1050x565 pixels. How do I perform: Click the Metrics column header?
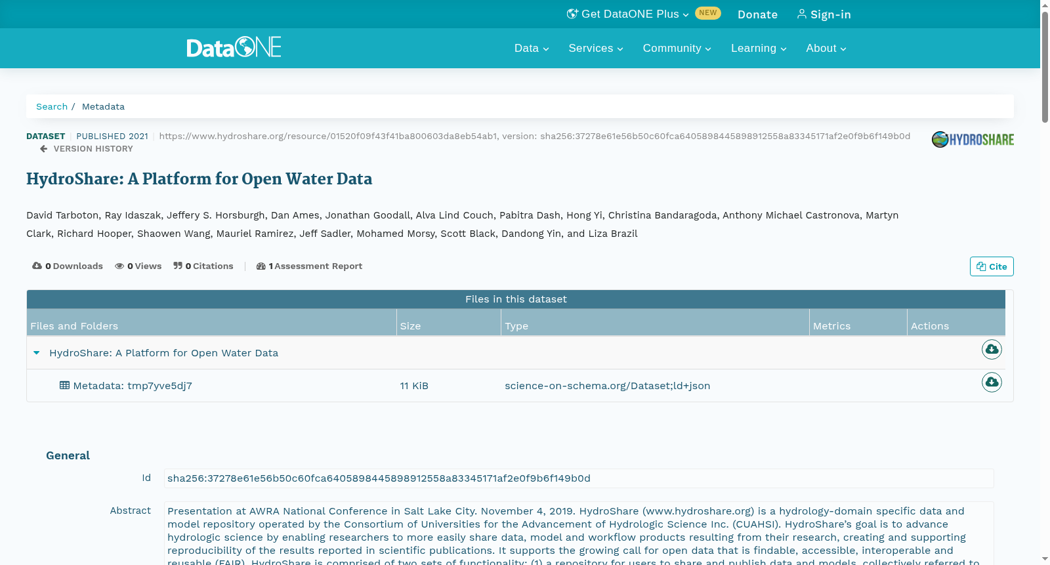858,323
